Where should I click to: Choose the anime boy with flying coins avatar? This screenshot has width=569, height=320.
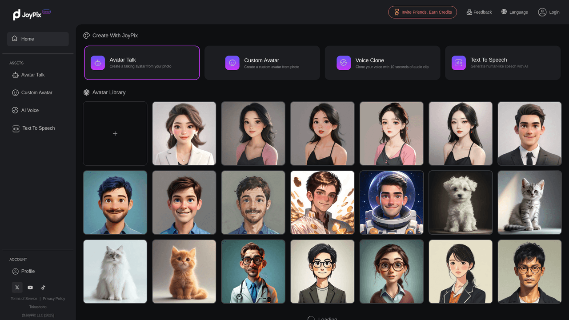click(322, 203)
